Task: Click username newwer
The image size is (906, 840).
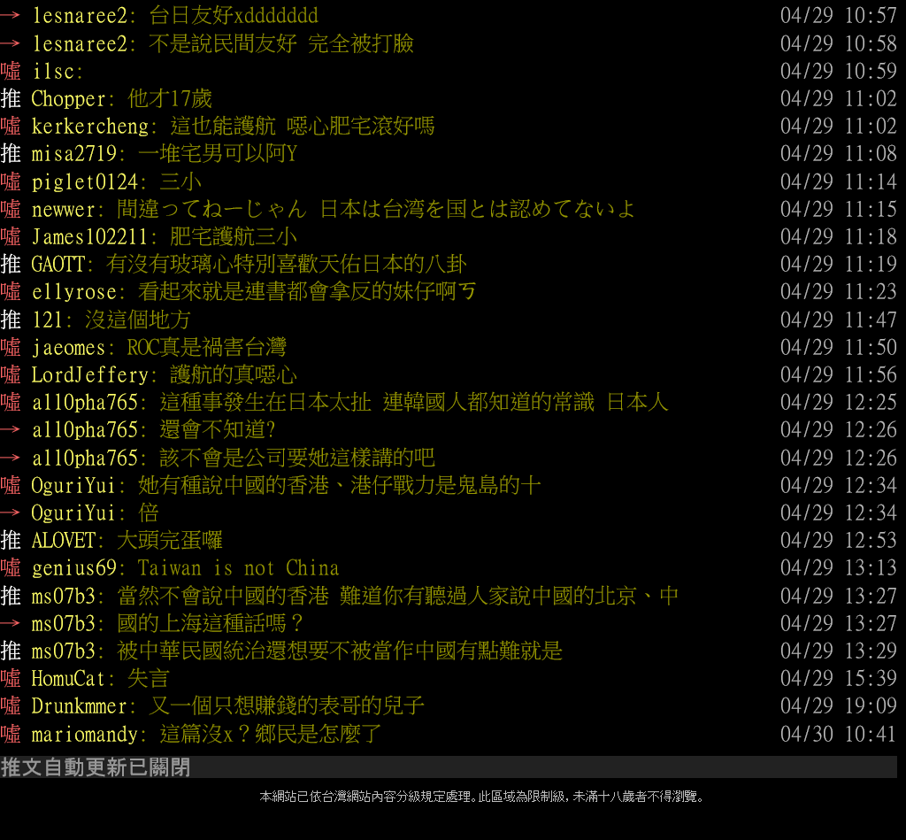Action: 64,209
